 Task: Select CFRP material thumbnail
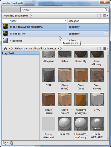(x=48, y=75)
